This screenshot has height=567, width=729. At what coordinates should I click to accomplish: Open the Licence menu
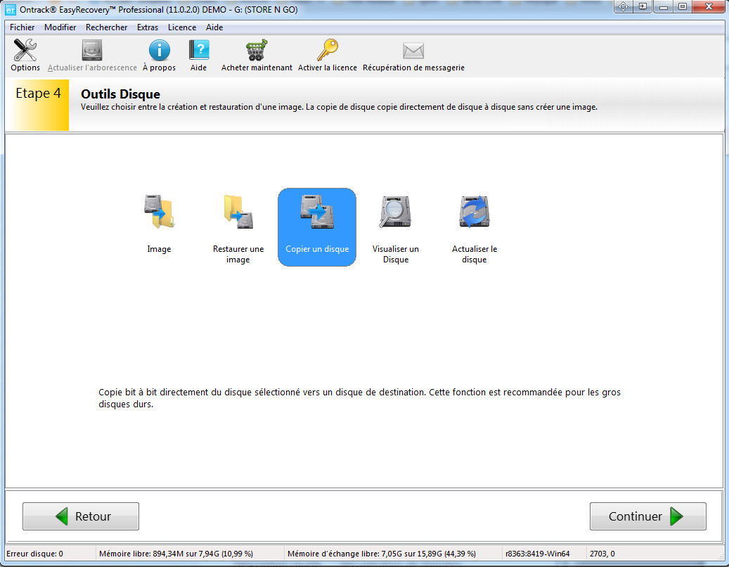click(x=182, y=27)
